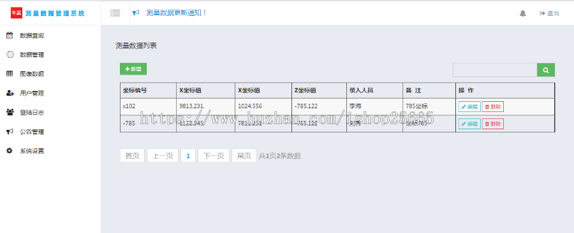Go to 首页 first page
The width and height of the screenshot is (574, 233).
click(x=132, y=156)
